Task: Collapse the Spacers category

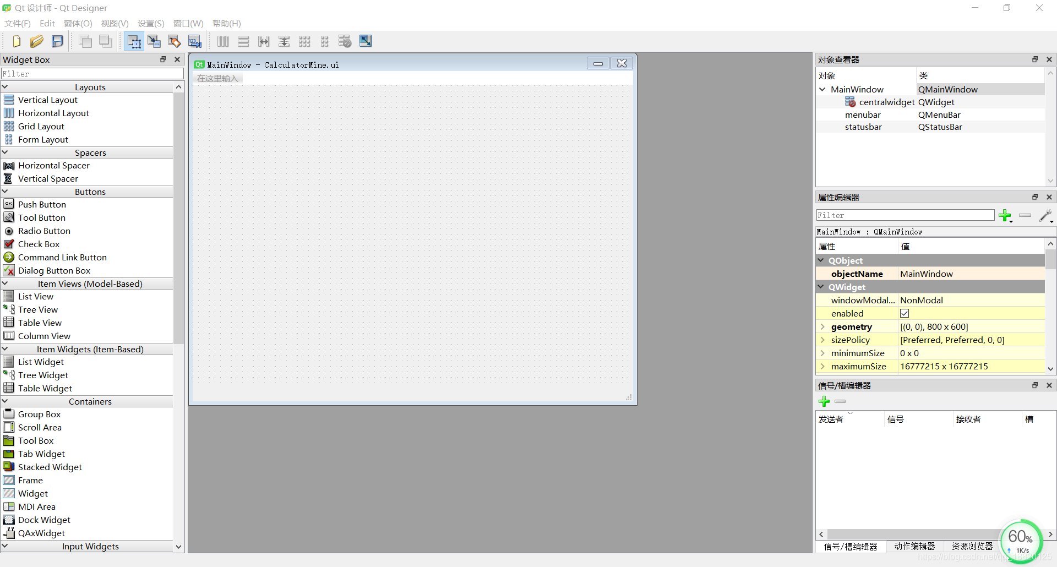Action: (x=5, y=152)
